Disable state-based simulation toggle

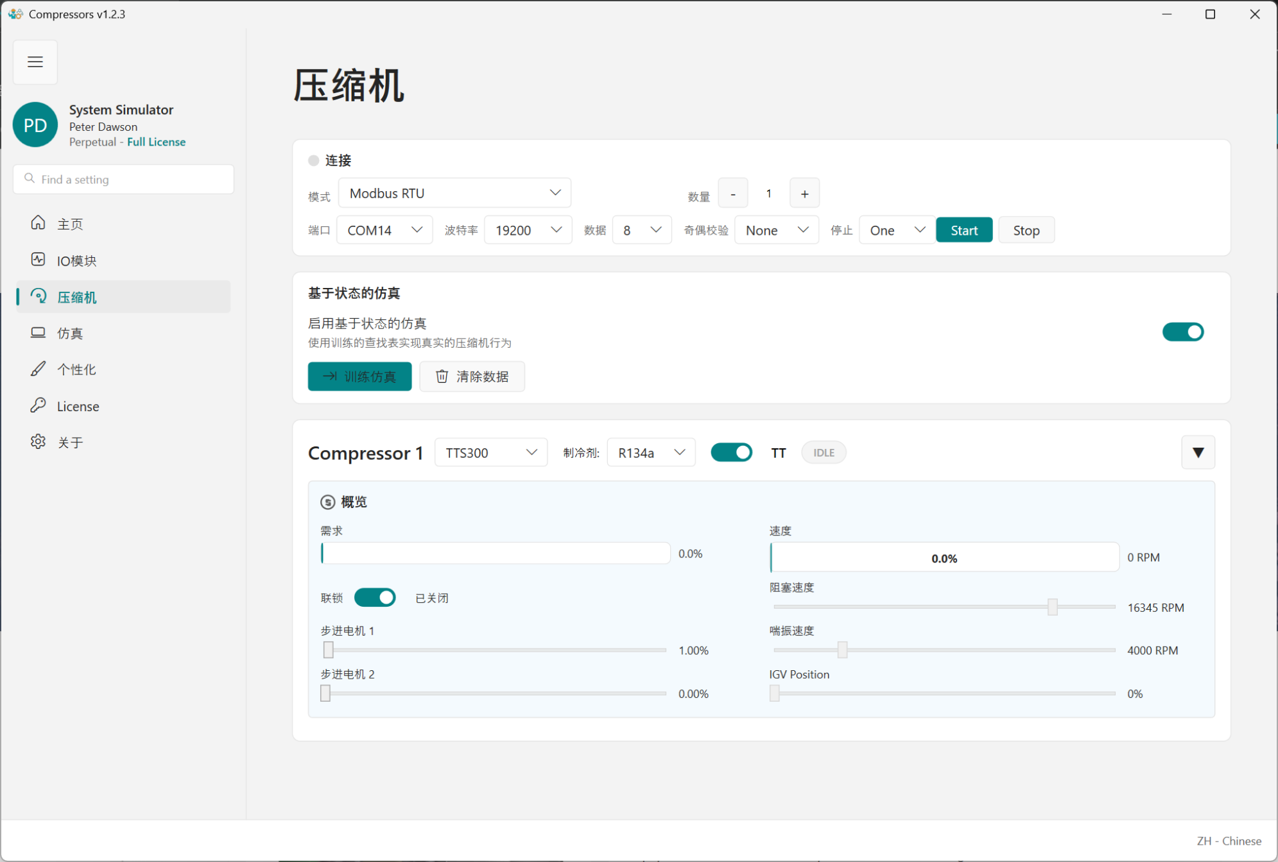[x=1182, y=332]
